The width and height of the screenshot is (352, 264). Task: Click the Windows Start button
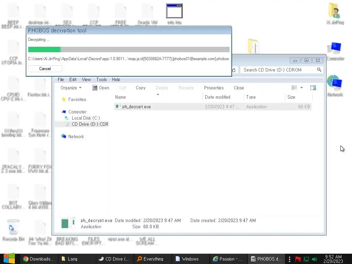click(9, 258)
